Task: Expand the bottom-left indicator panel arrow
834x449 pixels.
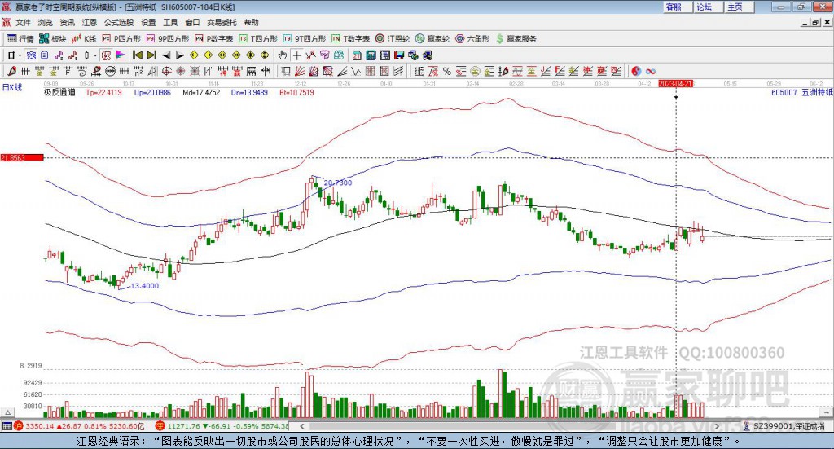Action: pos(8,412)
